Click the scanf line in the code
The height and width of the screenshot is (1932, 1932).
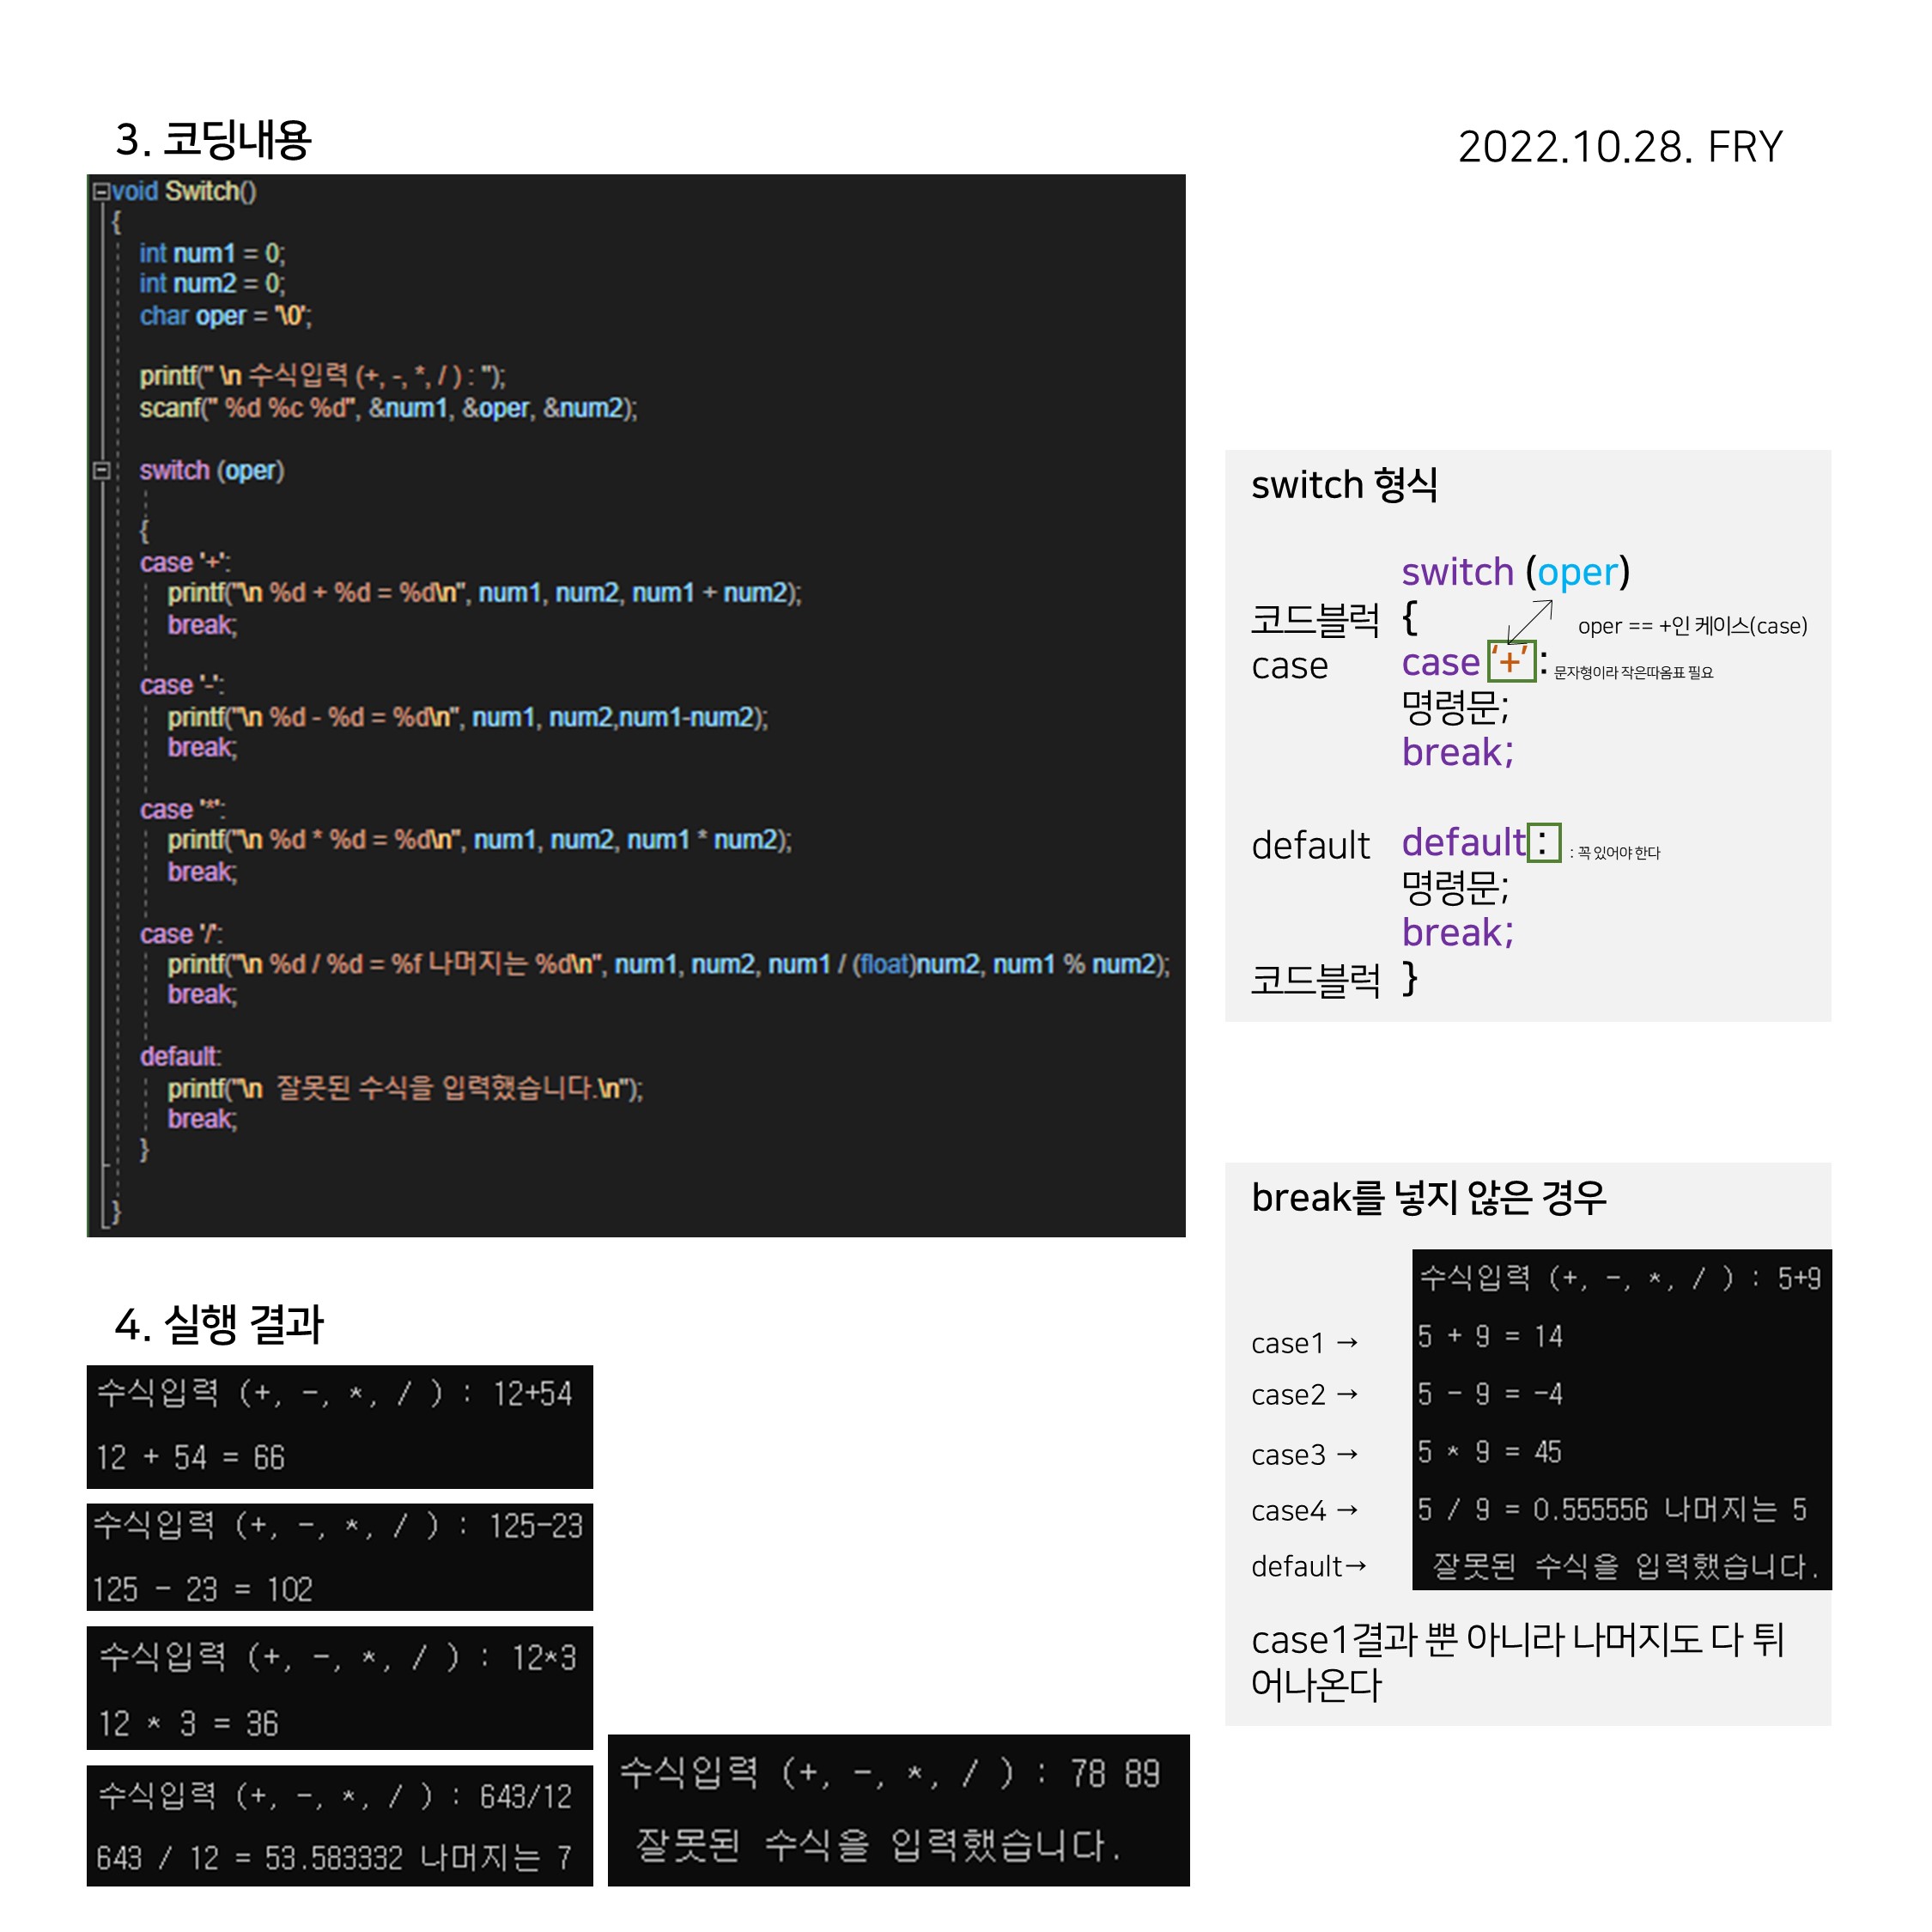tap(390, 410)
